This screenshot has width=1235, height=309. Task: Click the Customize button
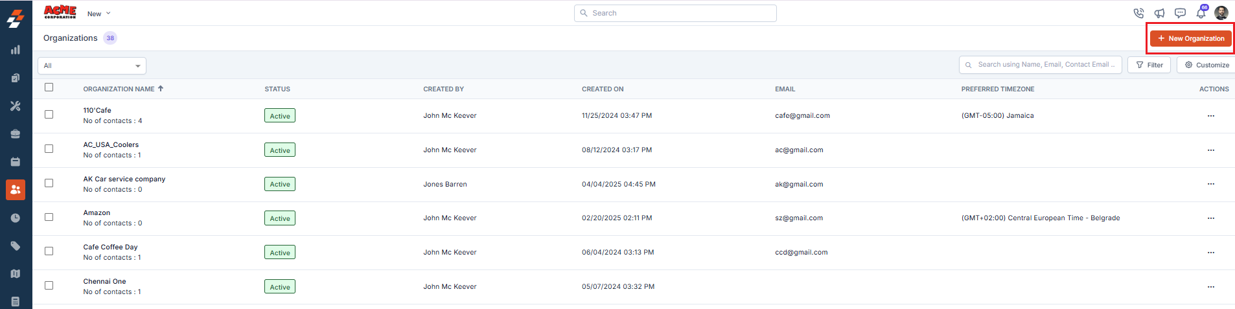[x=1206, y=65]
